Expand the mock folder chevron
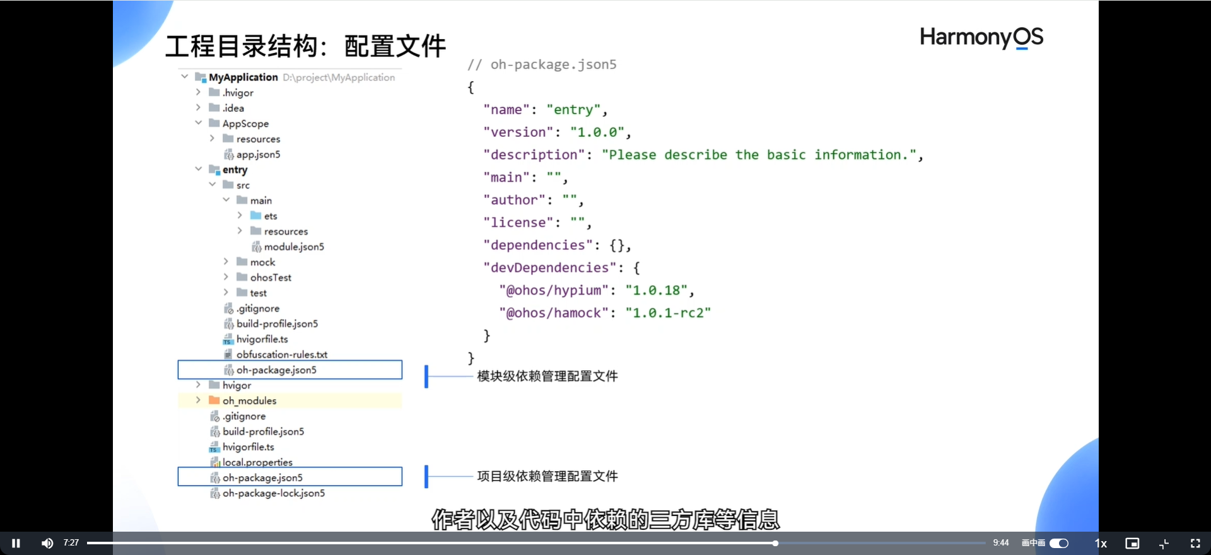This screenshot has width=1211, height=555. coord(226,261)
